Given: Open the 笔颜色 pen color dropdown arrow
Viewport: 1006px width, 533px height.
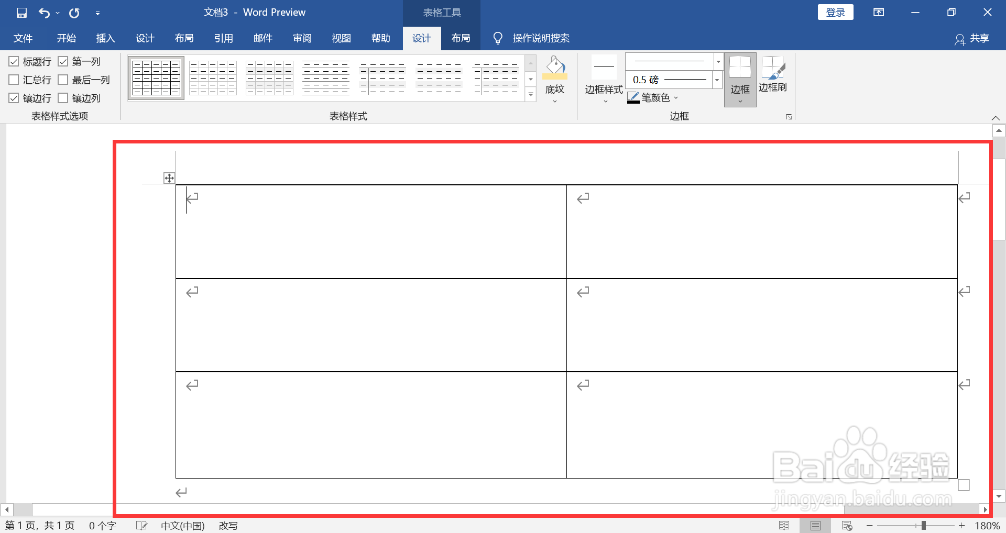Looking at the screenshot, I should [x=676, y=98].
